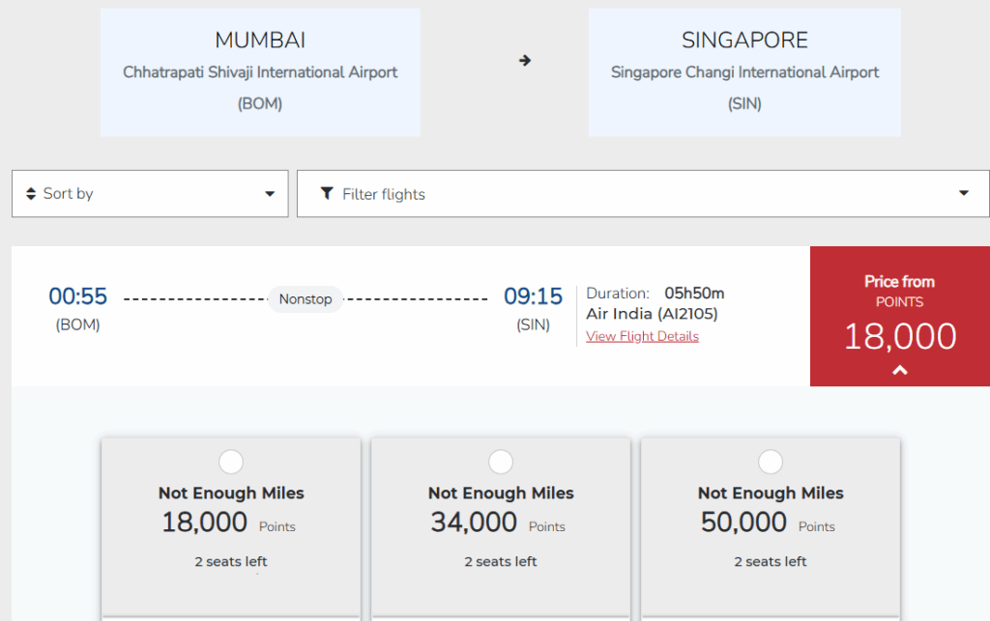Open the Sort by dropdown caret
Image resolution: width=990 pixels, height=621 pixels.
[270, 194]
